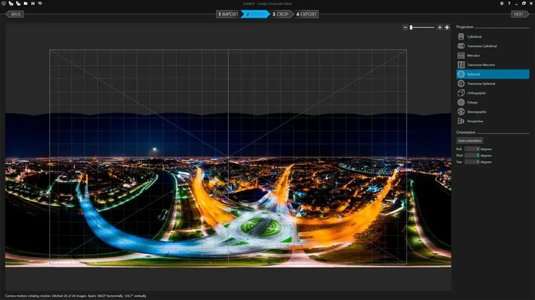Viewport: 535px width, 300px height.
Task: Start a new panorama from images
Action: 10,3
